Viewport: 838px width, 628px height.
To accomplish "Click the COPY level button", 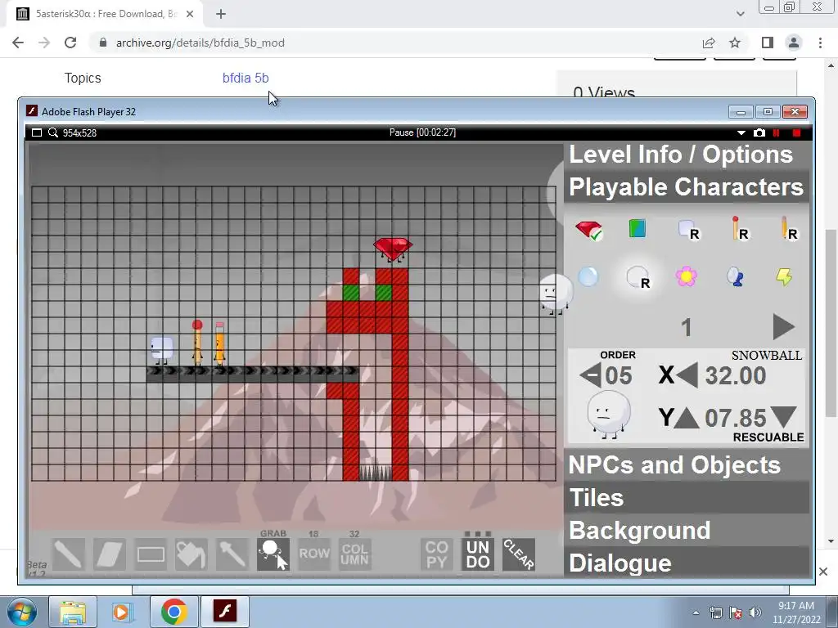I will tap(437, 554).
